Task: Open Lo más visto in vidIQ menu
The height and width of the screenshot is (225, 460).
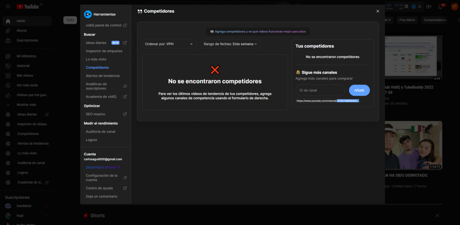Action: coord(96,59)
